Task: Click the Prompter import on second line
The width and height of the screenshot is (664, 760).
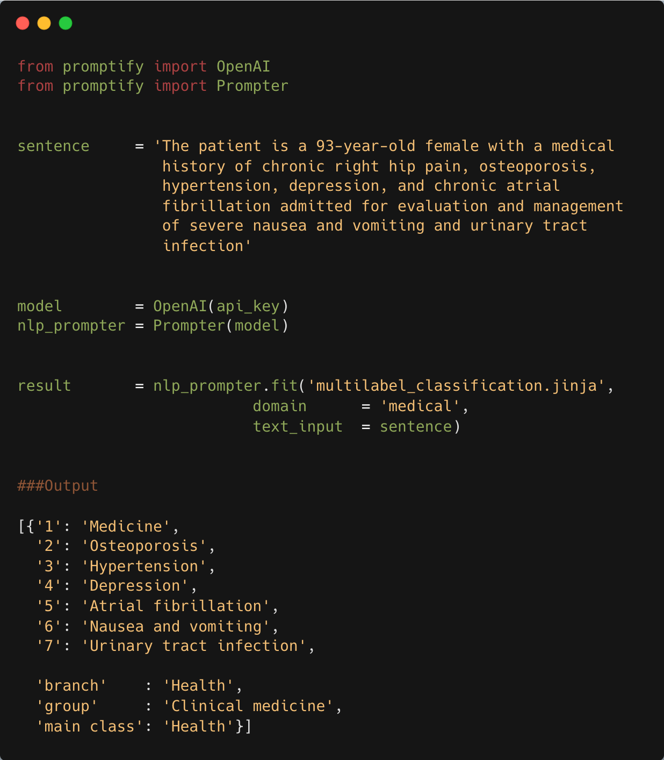Action: 252,86
